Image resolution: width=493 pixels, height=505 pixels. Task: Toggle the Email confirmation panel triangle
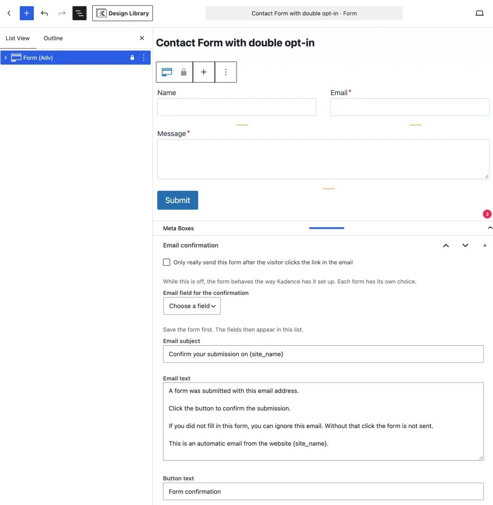pos(485,246)
